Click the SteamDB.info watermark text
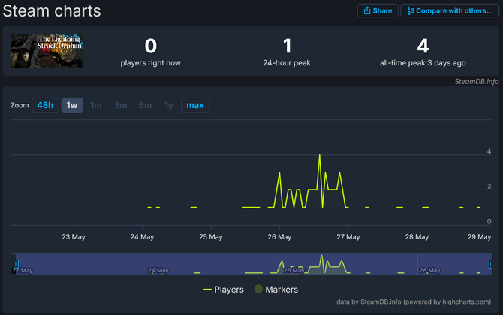The height and width of the screenshot is (315, 503). [476, 81]
